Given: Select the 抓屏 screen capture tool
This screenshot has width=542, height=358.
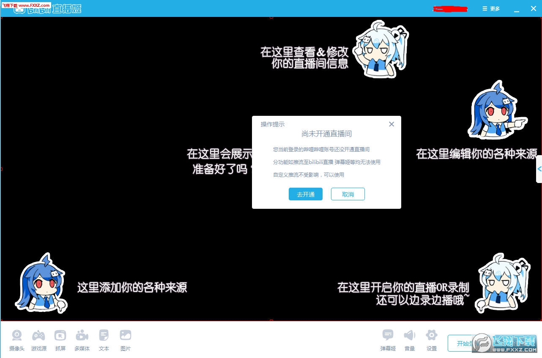Looking at the screenshot, I should coord(60,339).
